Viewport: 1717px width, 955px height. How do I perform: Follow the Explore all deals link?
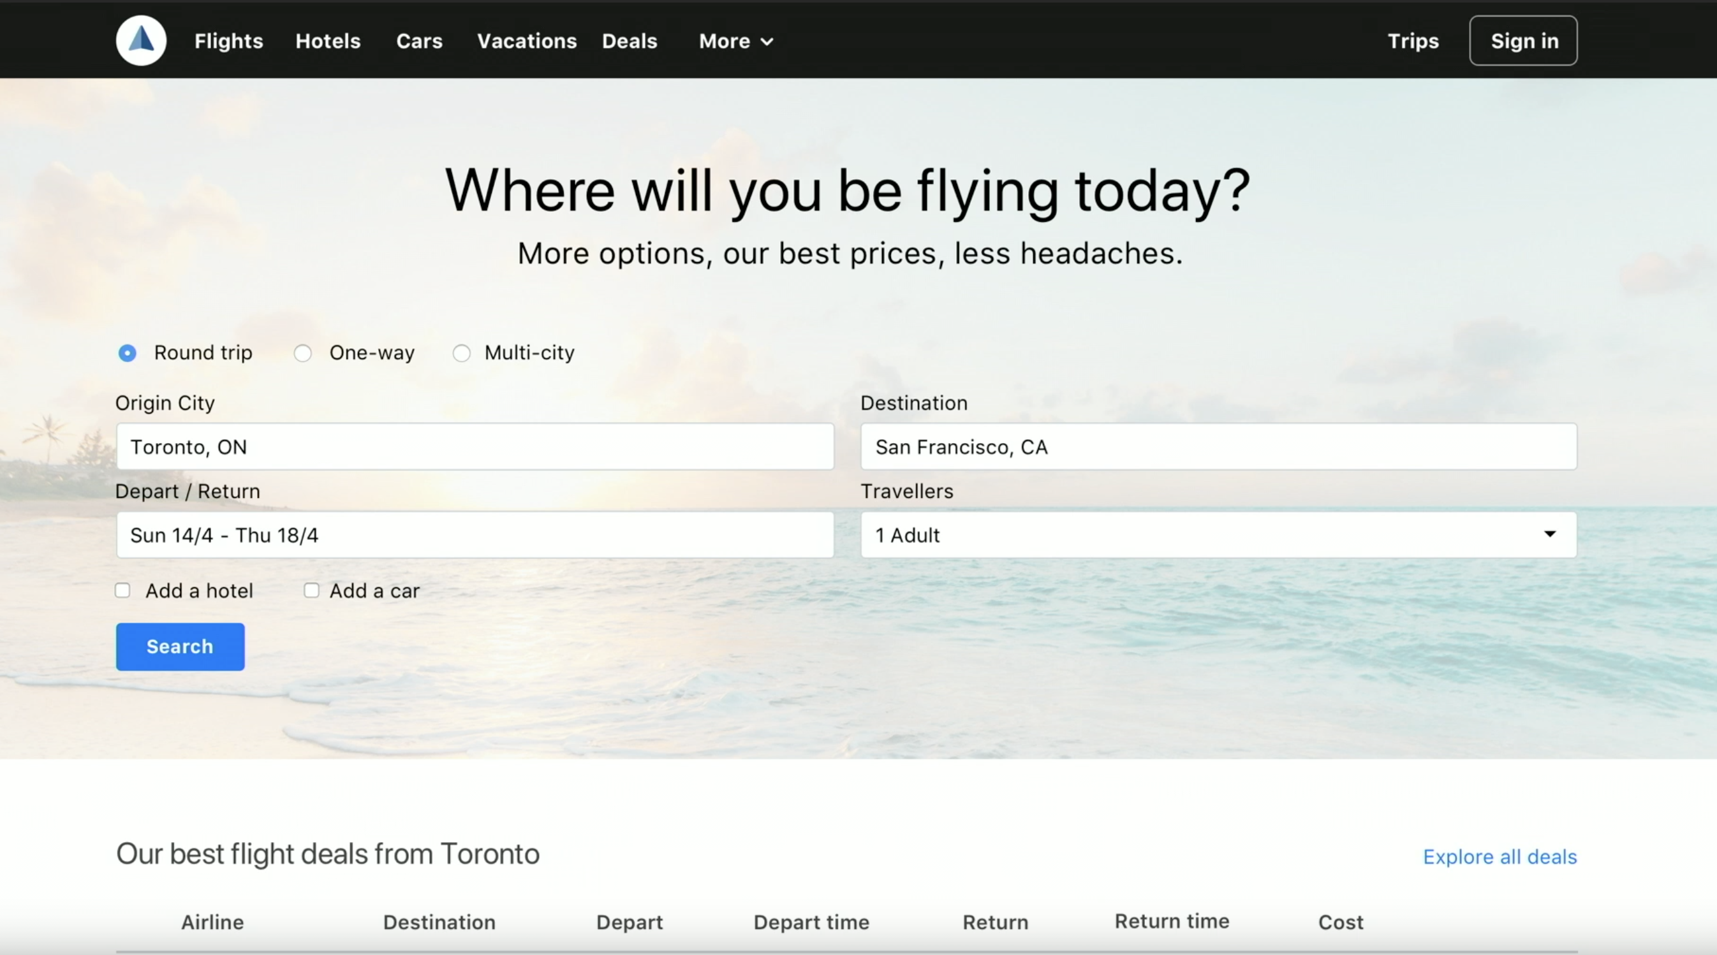coord(1500,856)
